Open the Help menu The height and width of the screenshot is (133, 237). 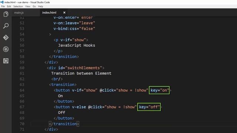pyautogui.click(x=40, y=6)
